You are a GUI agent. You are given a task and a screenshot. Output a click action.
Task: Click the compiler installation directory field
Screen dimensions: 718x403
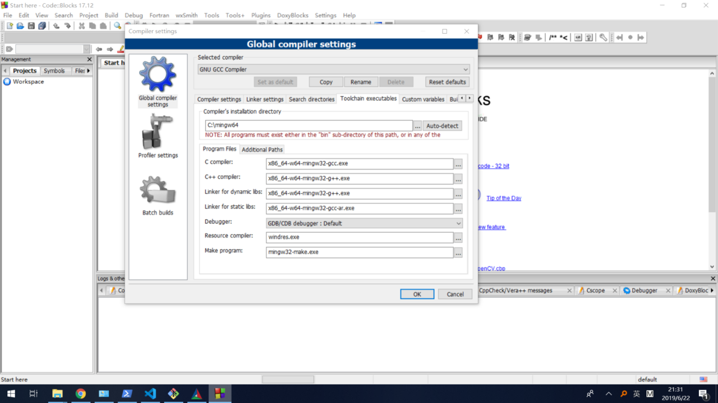pyautogui.click(x=309, y=125)
